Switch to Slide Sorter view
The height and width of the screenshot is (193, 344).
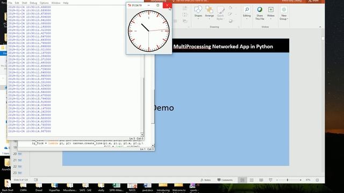coord(252,180)
